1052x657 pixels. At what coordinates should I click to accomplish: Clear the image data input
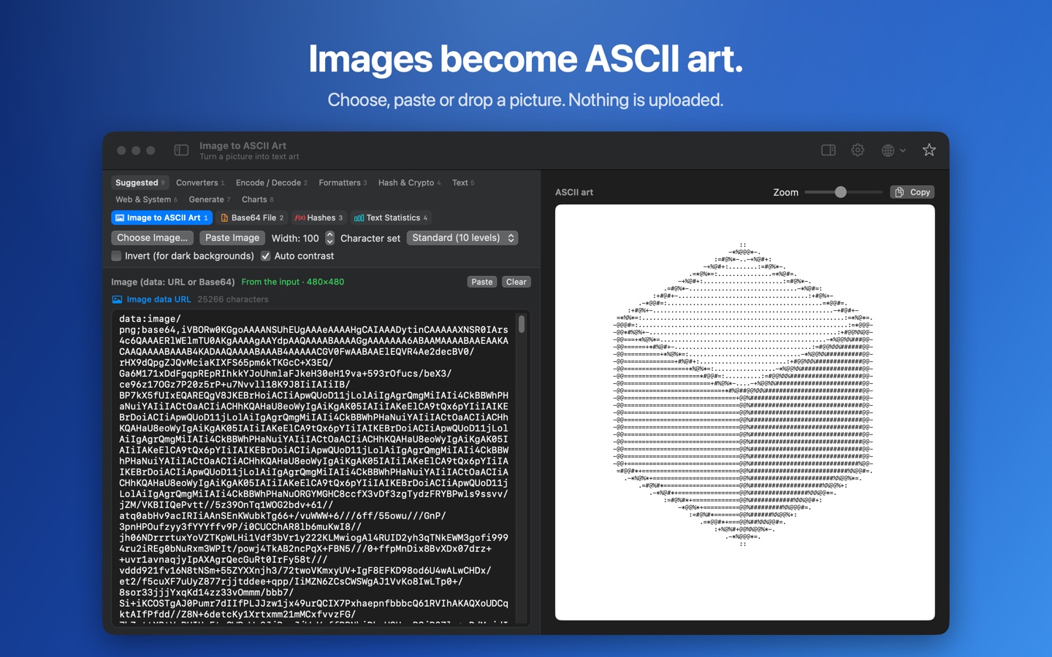(517, 282)
